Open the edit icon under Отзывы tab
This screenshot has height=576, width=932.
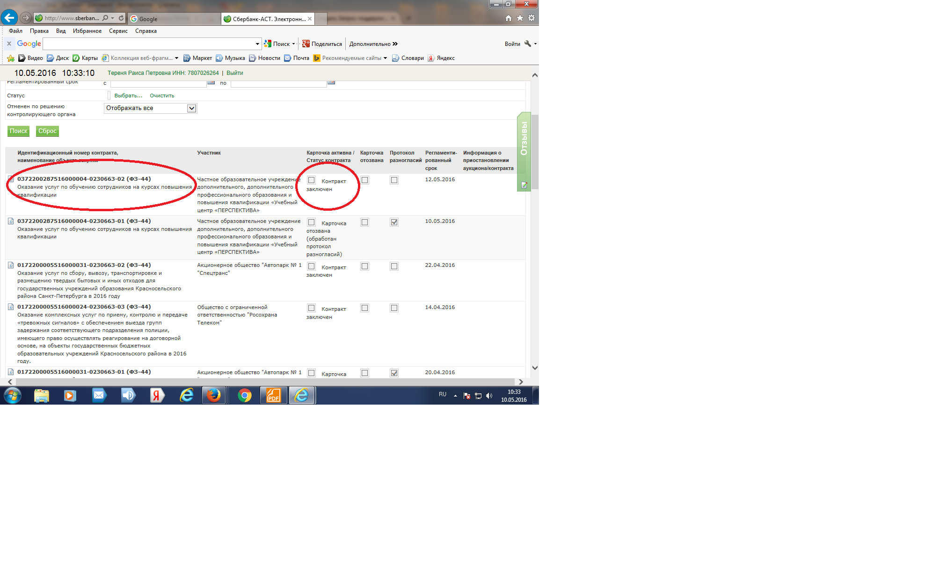click(524, 185)
